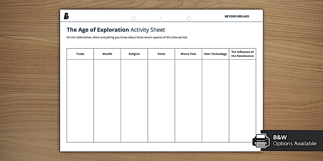Select the BEYOND IRELAND label

click(x=237, y=16)
